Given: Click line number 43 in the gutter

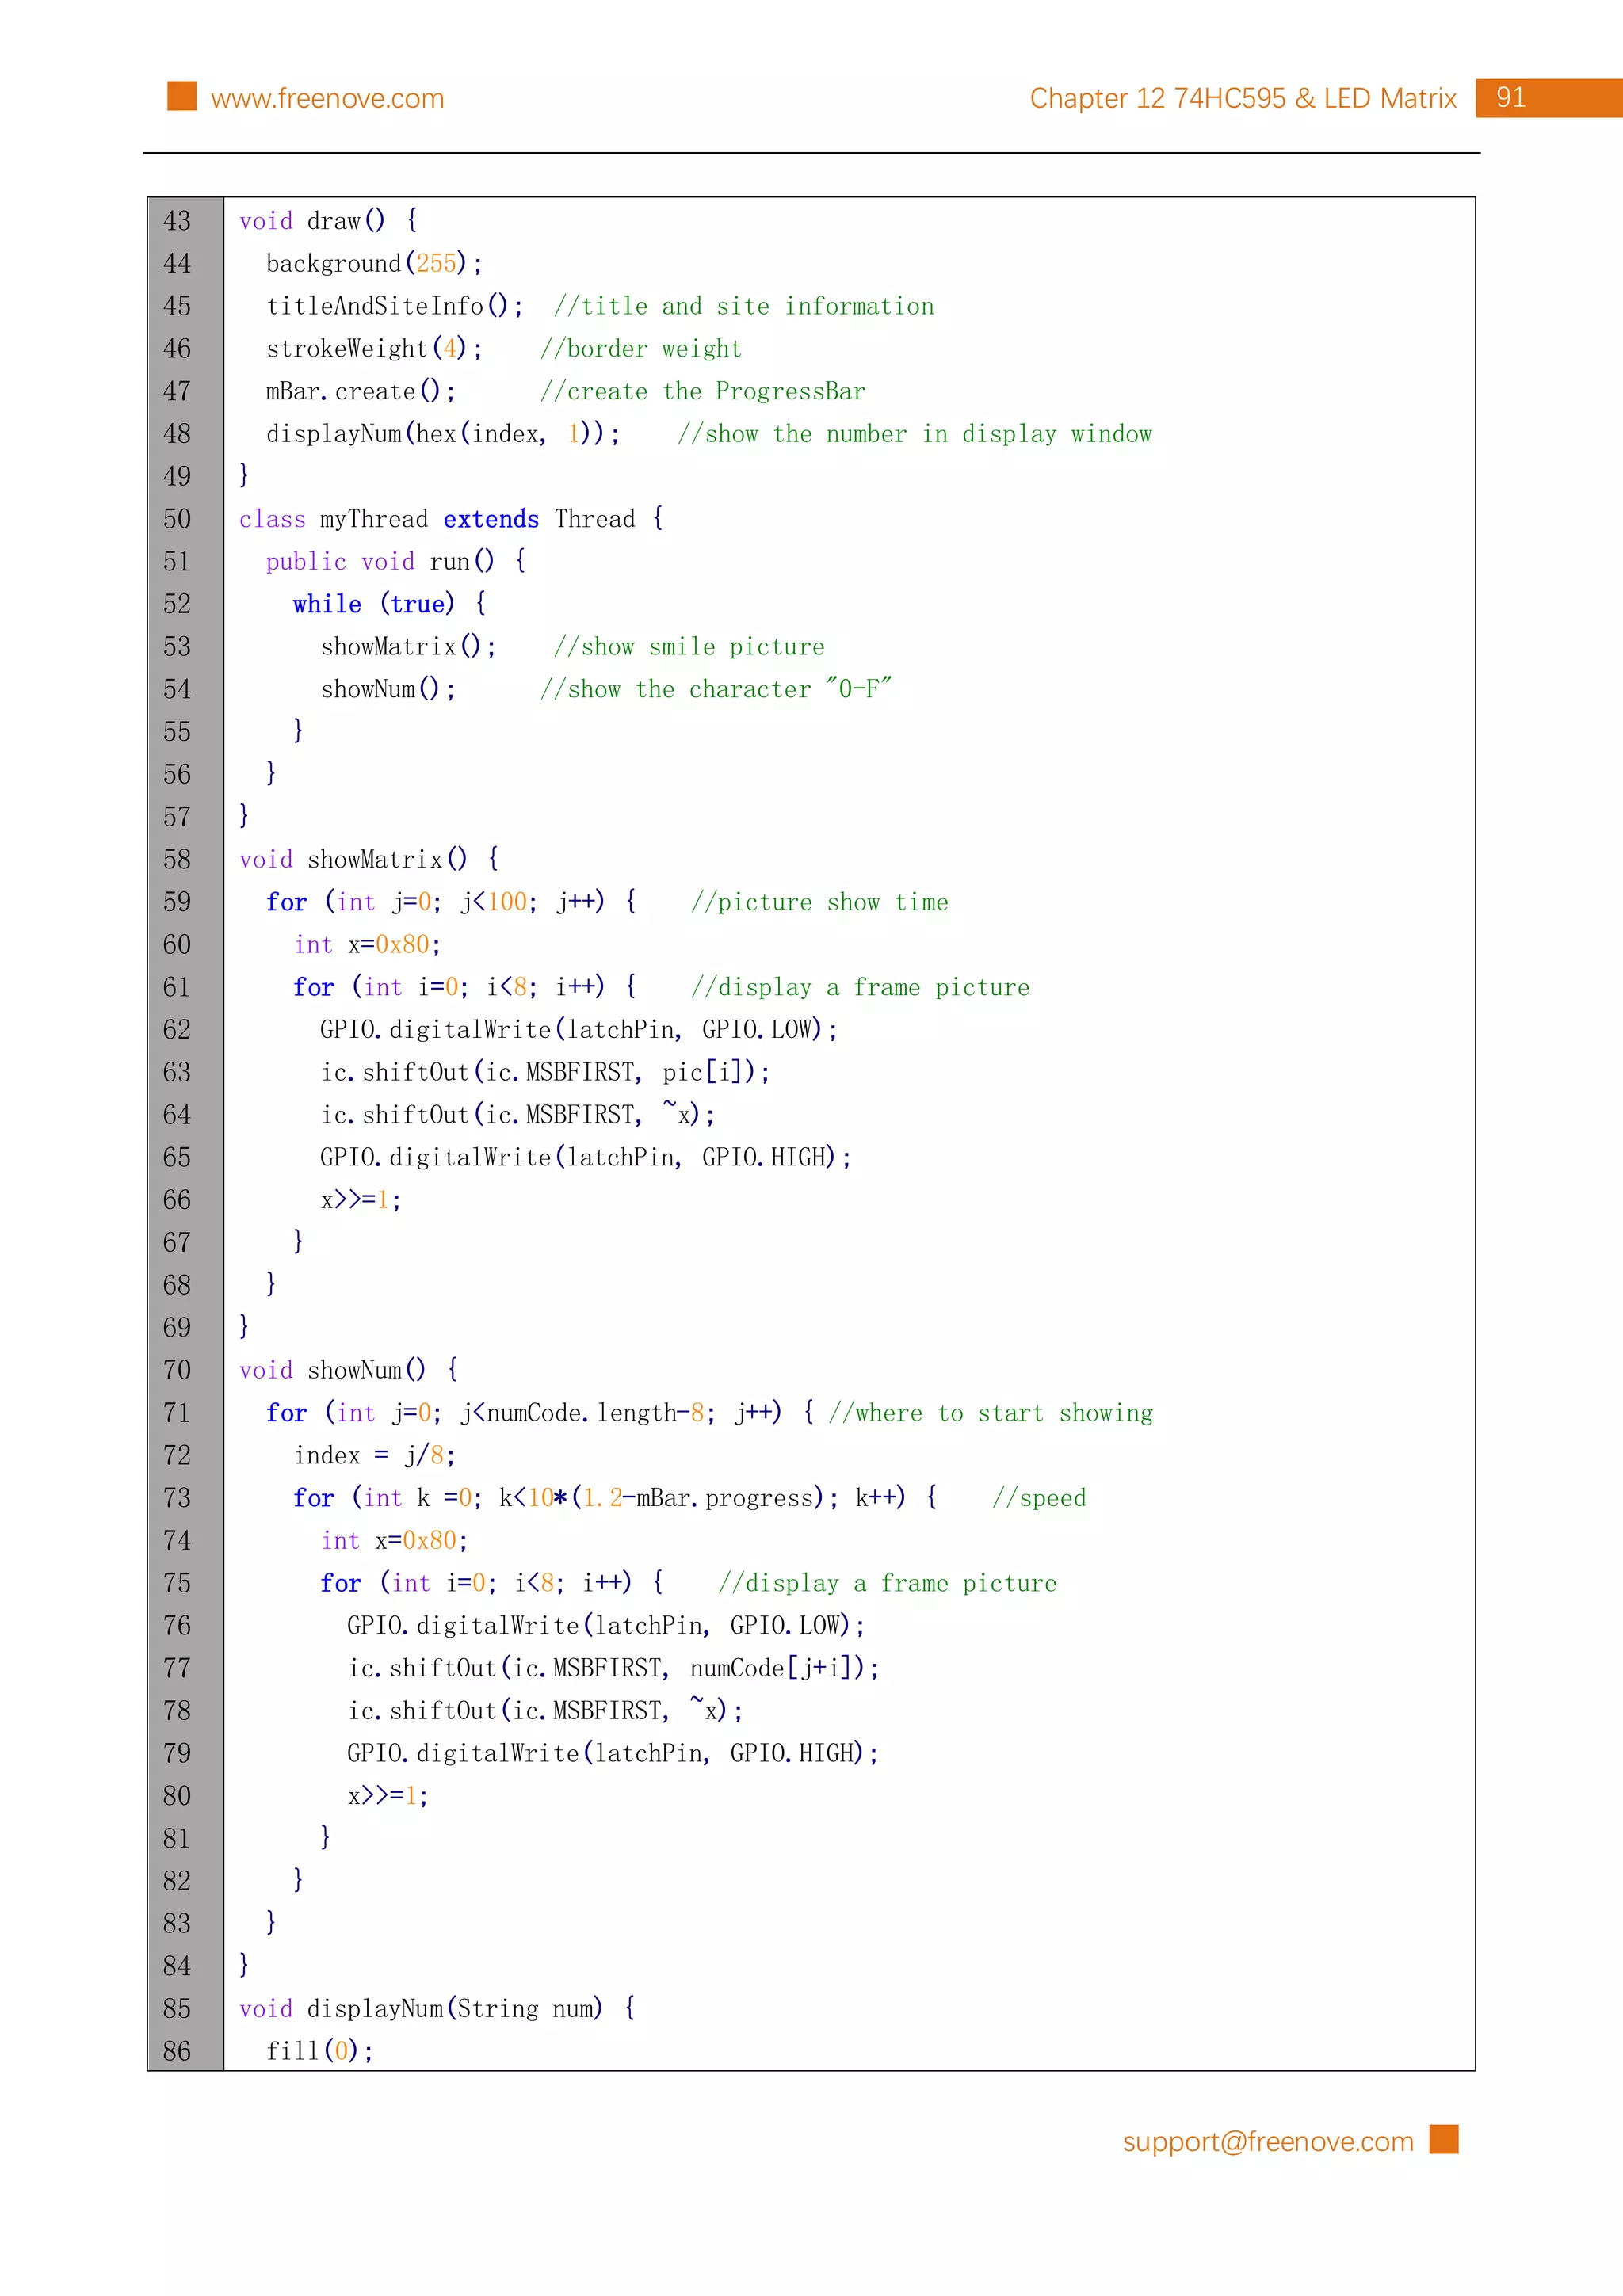Looking at the screenshot, I should [177, 220].
